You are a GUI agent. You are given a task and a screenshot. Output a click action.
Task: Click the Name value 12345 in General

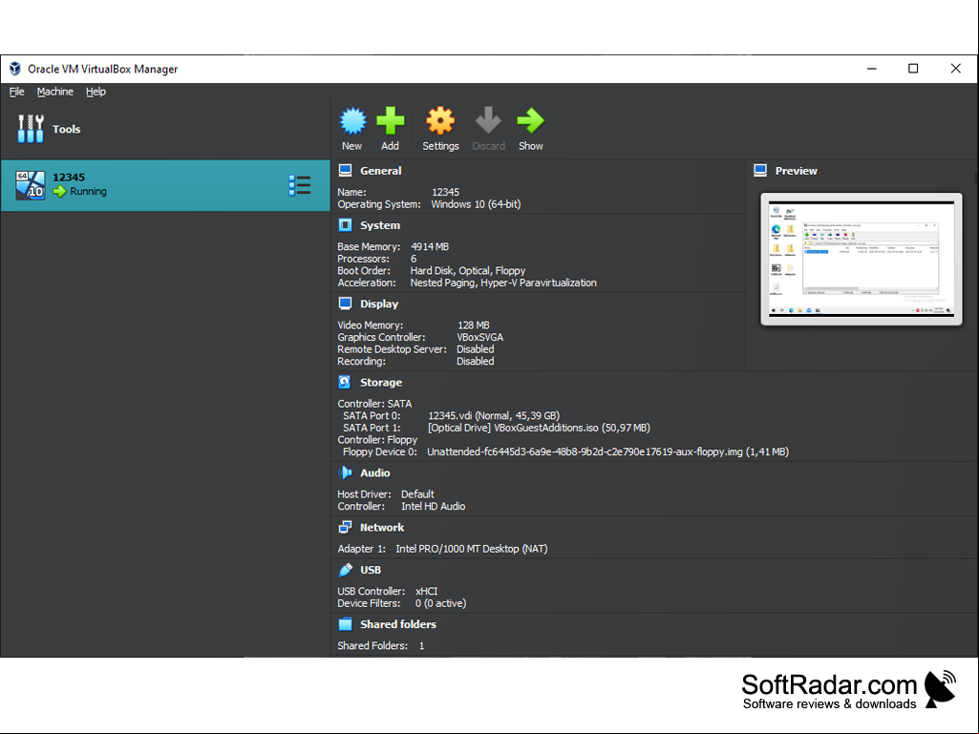[x=445, y=192]
